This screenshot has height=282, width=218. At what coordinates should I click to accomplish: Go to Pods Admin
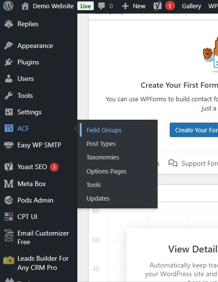[35, 200]
